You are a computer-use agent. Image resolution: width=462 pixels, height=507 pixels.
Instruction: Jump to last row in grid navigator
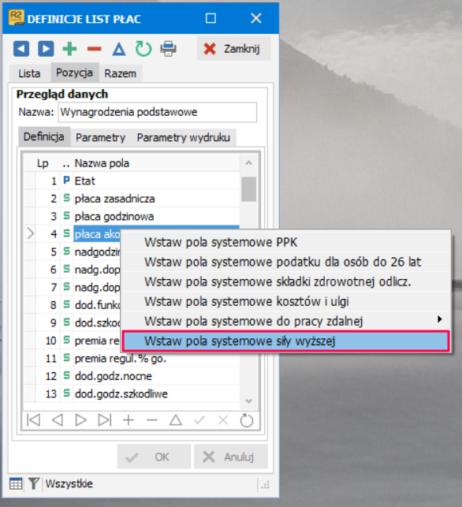tap(105, 420)
